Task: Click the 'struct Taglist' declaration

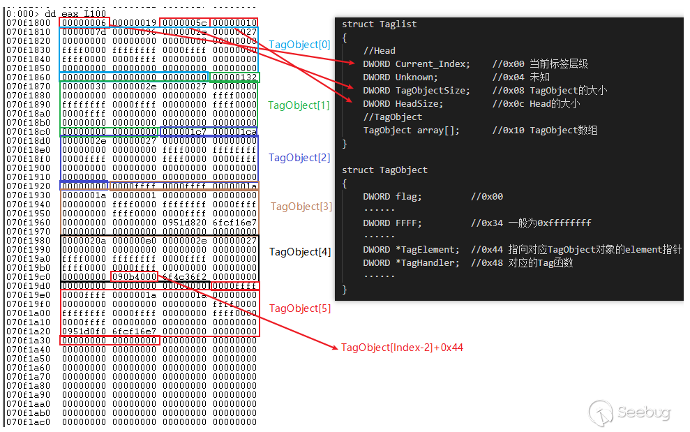Action: click(x=380, y=24)
